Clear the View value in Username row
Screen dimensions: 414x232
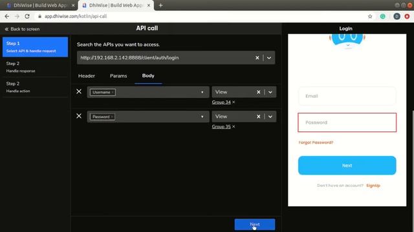point(259,92)
